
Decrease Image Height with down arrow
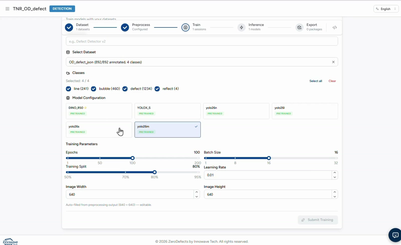point(335,196)
